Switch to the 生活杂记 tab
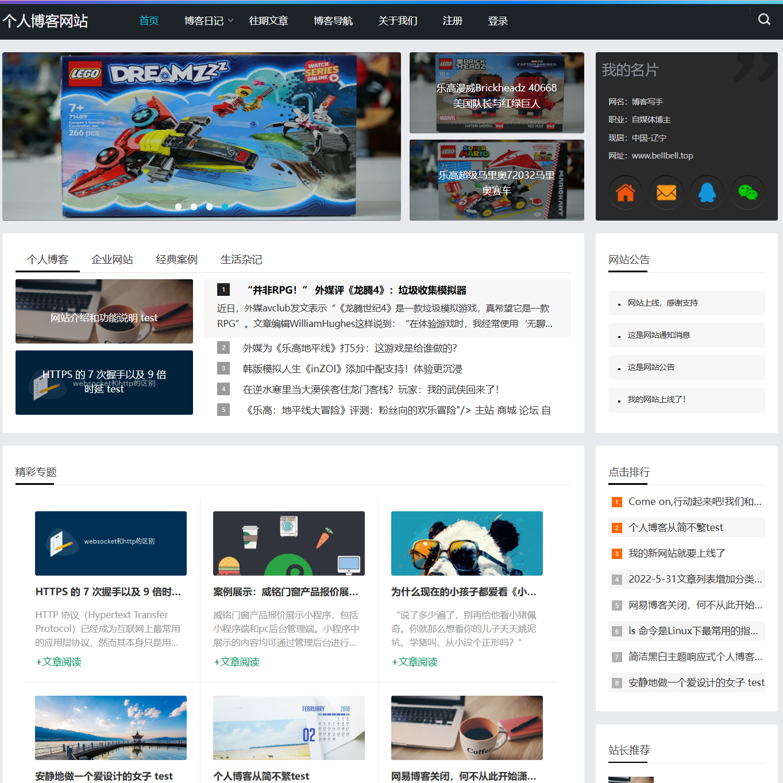Viewport: 783px width, 783px height. coord(241,260)
